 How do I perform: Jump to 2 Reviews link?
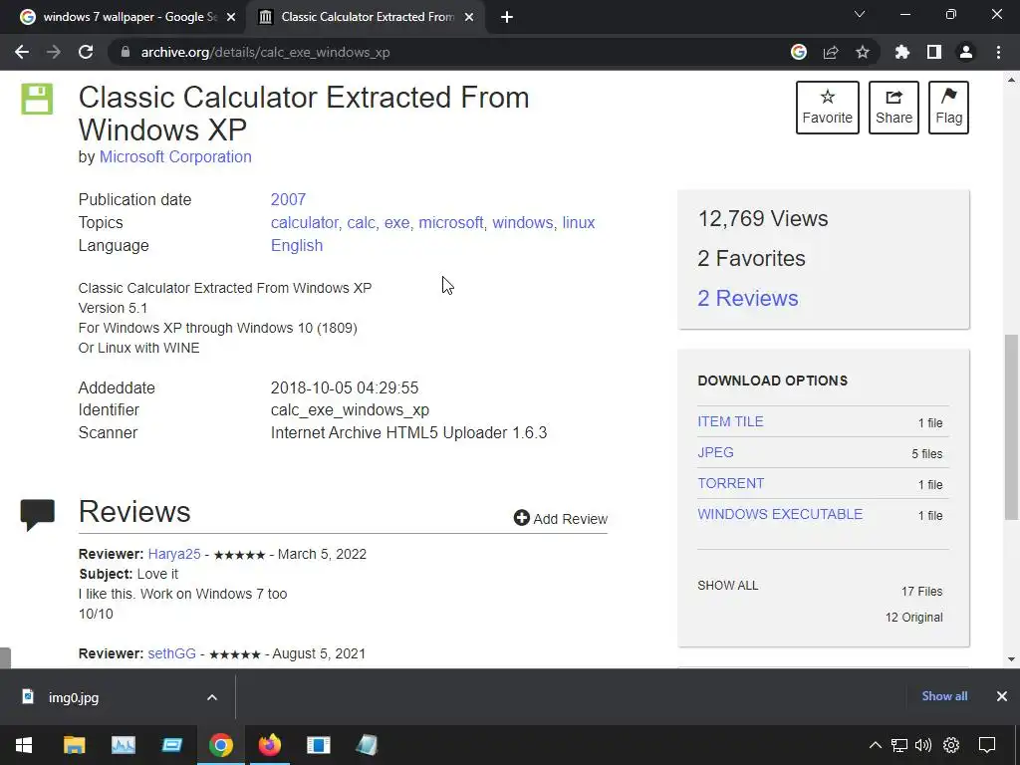747,298
